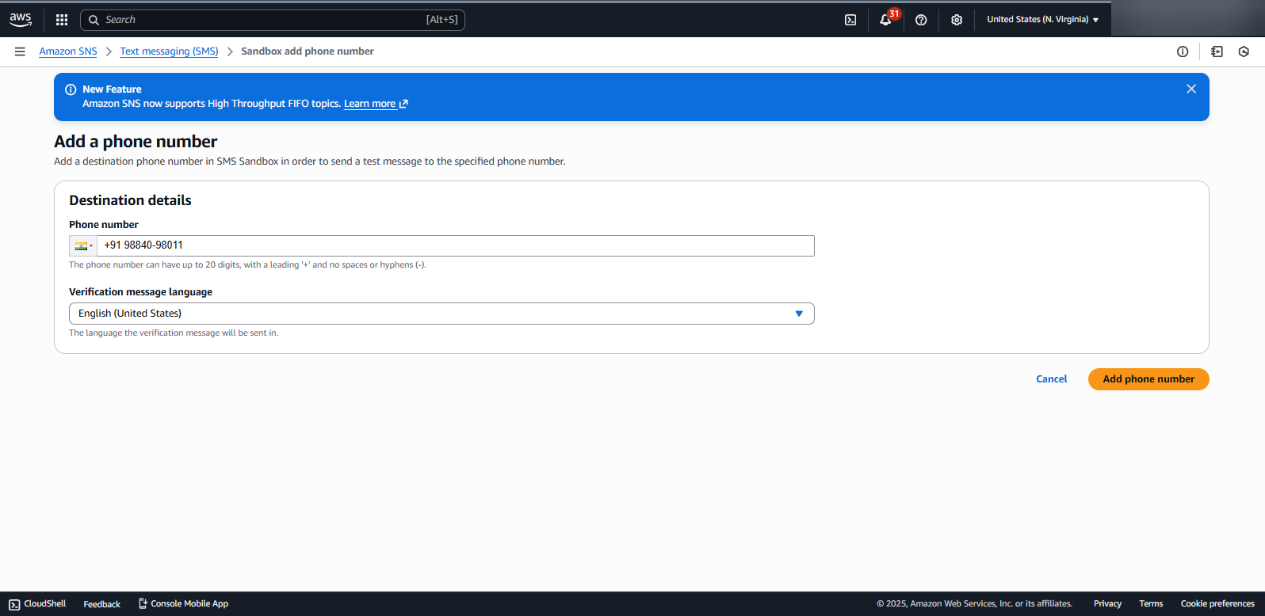
Task: Open the info panel icon
Action: coord(1183,51)
